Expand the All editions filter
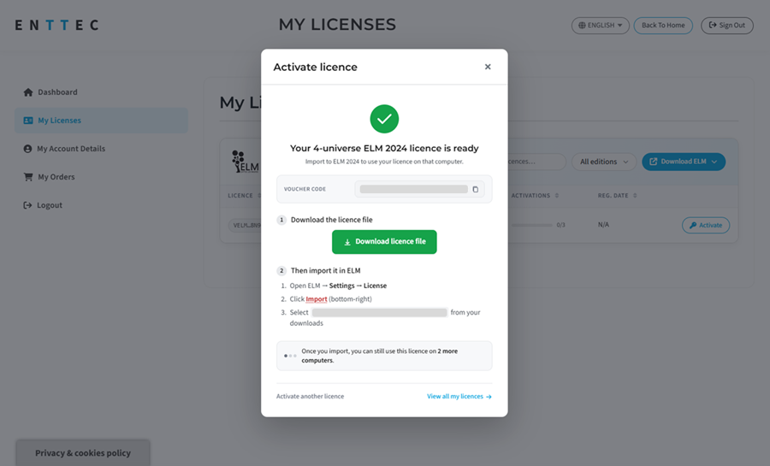The image size is (770, 466). point(603,162)
